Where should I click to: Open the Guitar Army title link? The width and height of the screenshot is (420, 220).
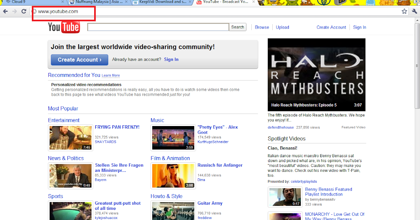[x=210, y=203]
